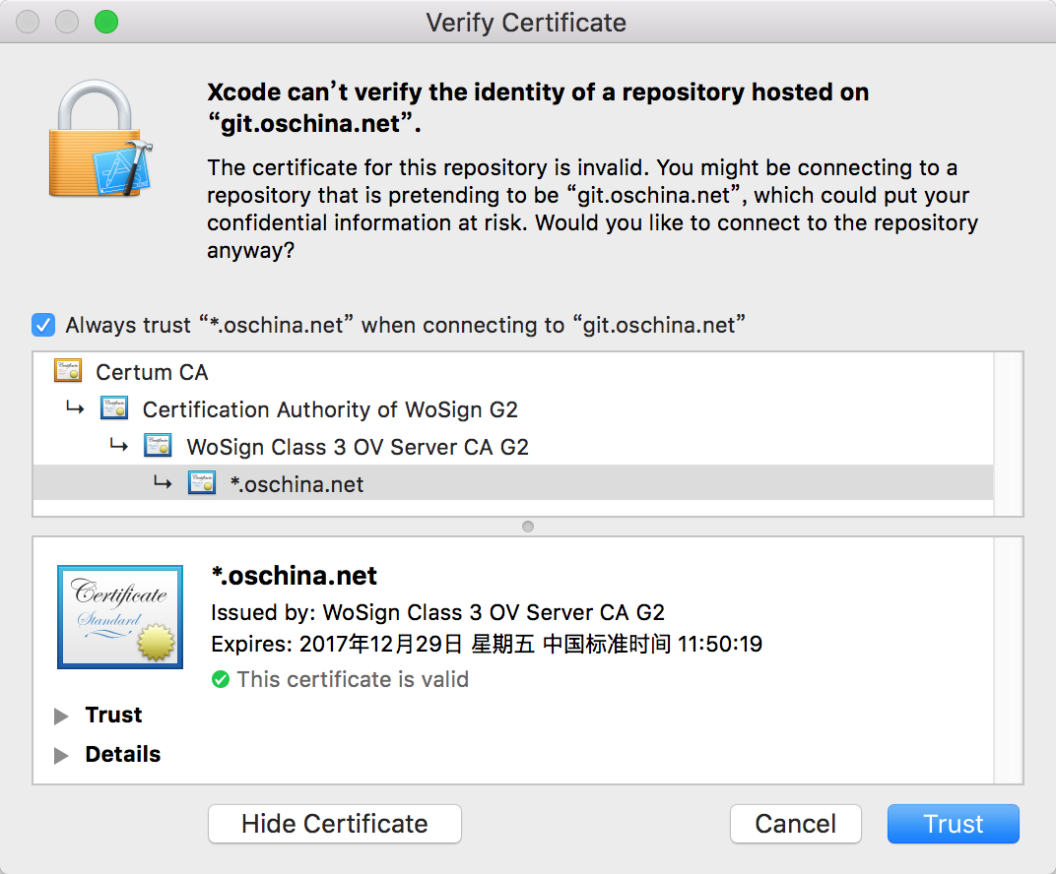
Task: Click WoSign Class 3 OV Server icon
Action: (x=159, y=447)
